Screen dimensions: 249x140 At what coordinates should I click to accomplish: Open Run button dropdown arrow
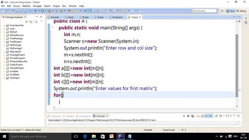tap(46, 11)
